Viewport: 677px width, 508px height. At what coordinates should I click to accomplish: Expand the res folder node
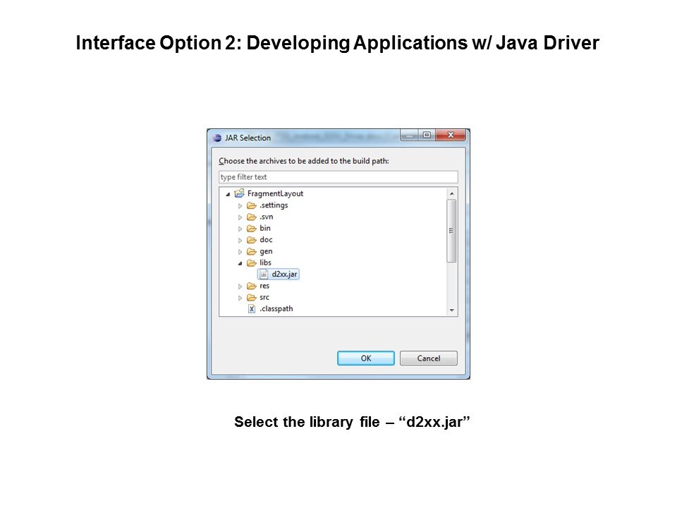click(x=240, y=286)
